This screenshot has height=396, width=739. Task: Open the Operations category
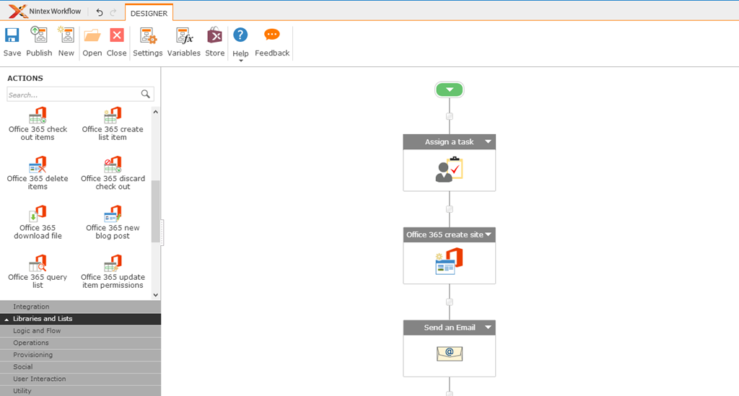click(x=81, y=343)
